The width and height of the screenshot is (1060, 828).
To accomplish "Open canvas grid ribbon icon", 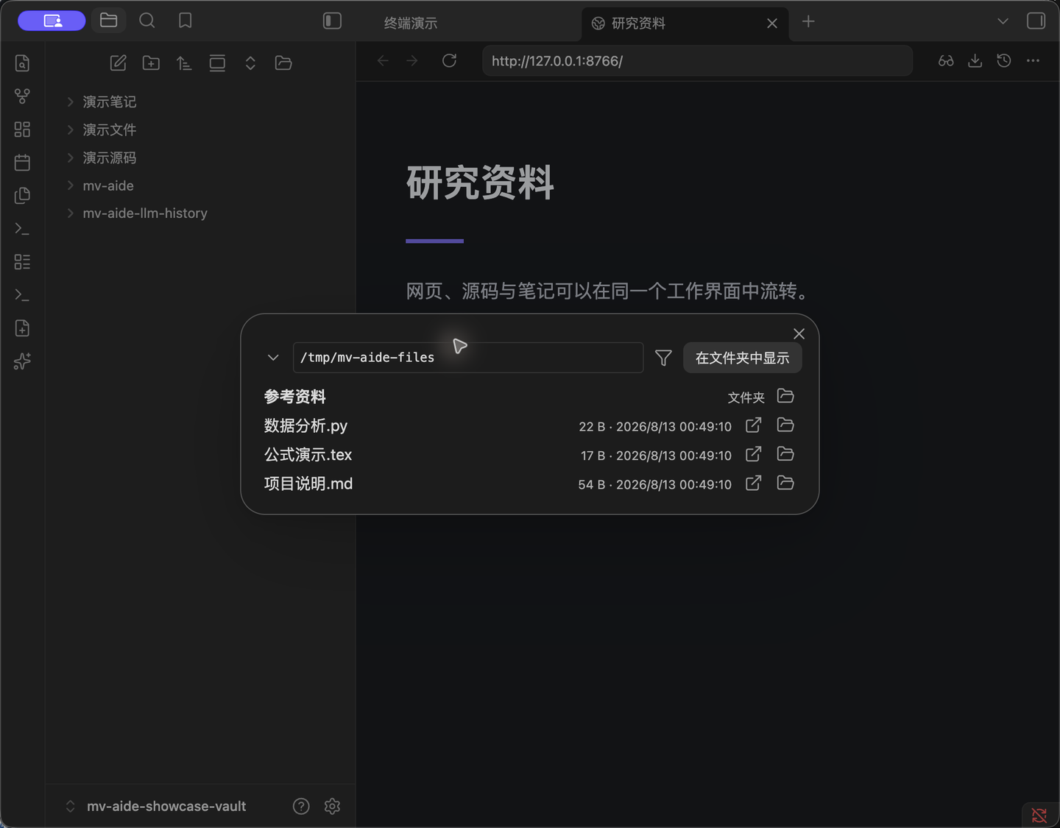I will [22, 130].
